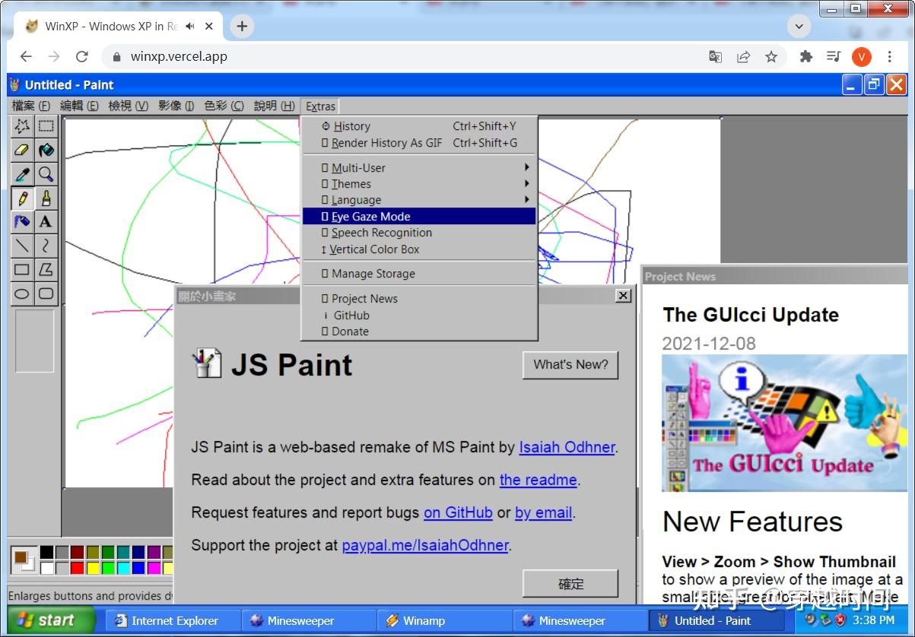Select the Eraser tool

(22, 151)
